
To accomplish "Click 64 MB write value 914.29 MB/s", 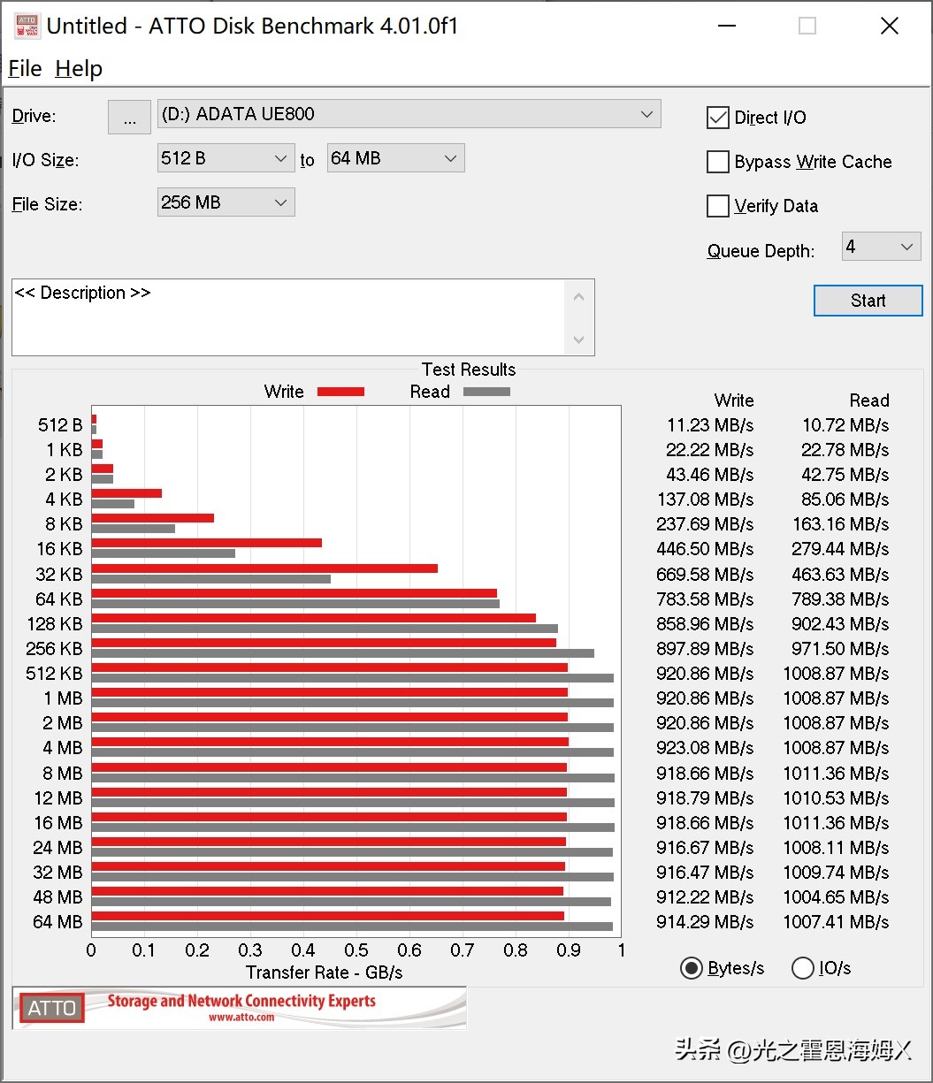I will (705, 922).
